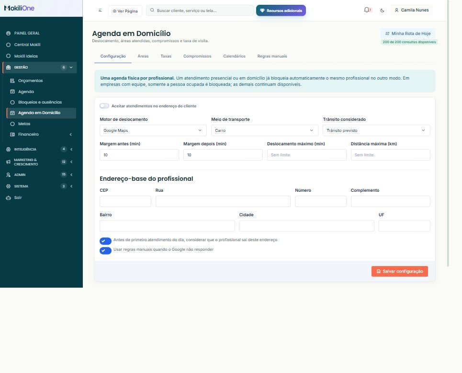
Task: Click the CEP input field
Action: coord(125,201)
